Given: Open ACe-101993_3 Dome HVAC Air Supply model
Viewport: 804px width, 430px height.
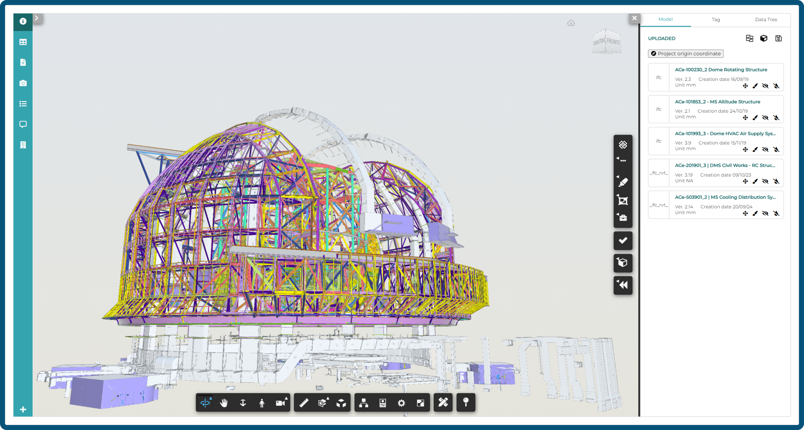Looking at the screenshot, I should [x=725, y=133].
